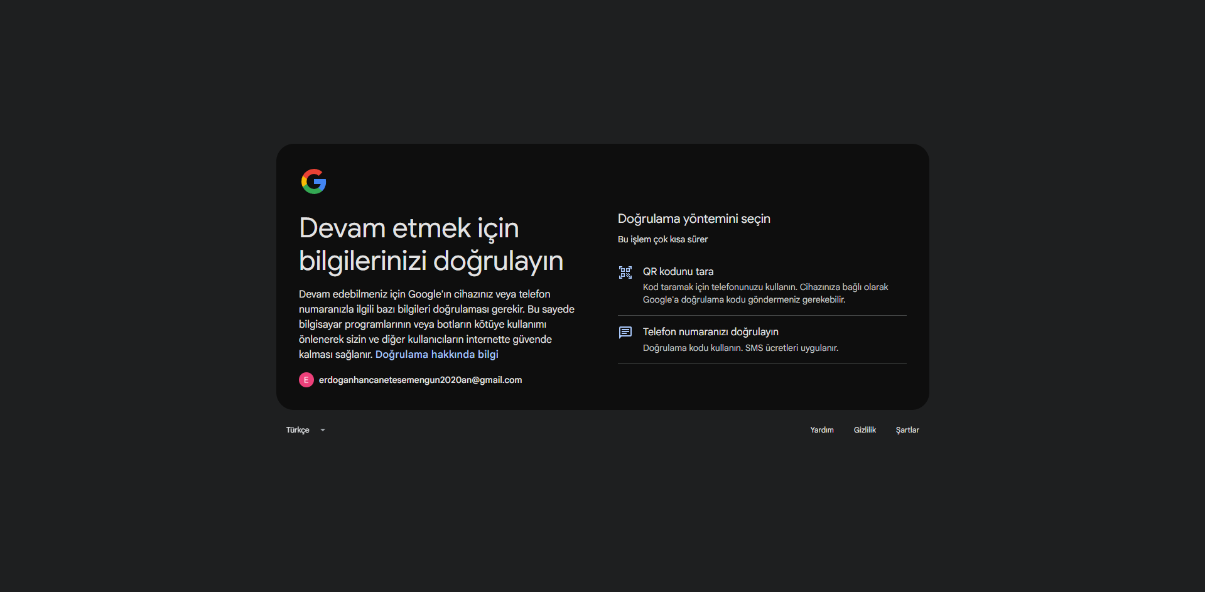
Task: Click the divider below the phone option
Action: [x=762, y=363]
